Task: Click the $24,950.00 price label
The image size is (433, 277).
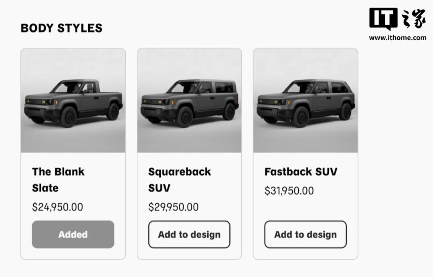Action: point(57,207)
